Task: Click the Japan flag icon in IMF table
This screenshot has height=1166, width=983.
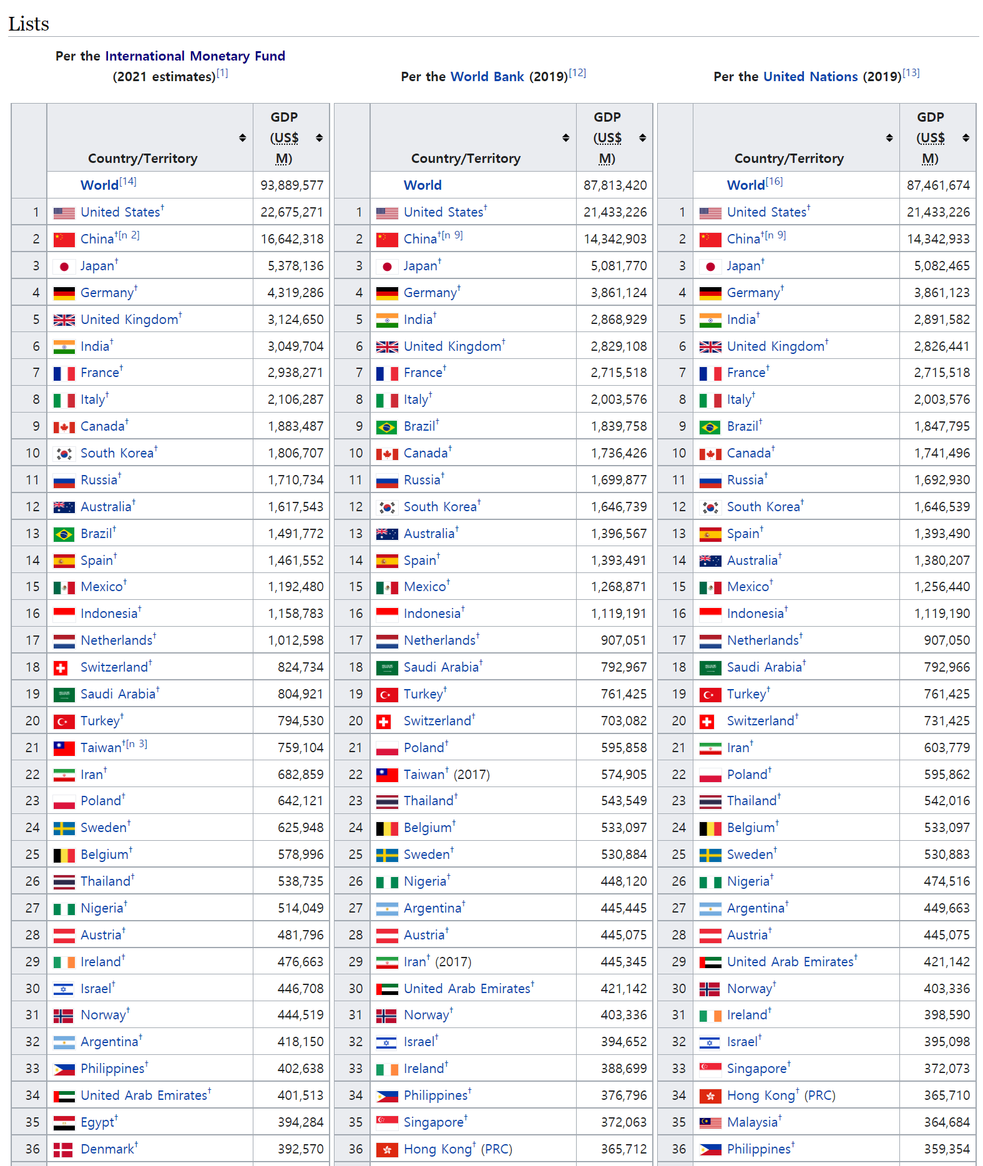Action: 64,267
